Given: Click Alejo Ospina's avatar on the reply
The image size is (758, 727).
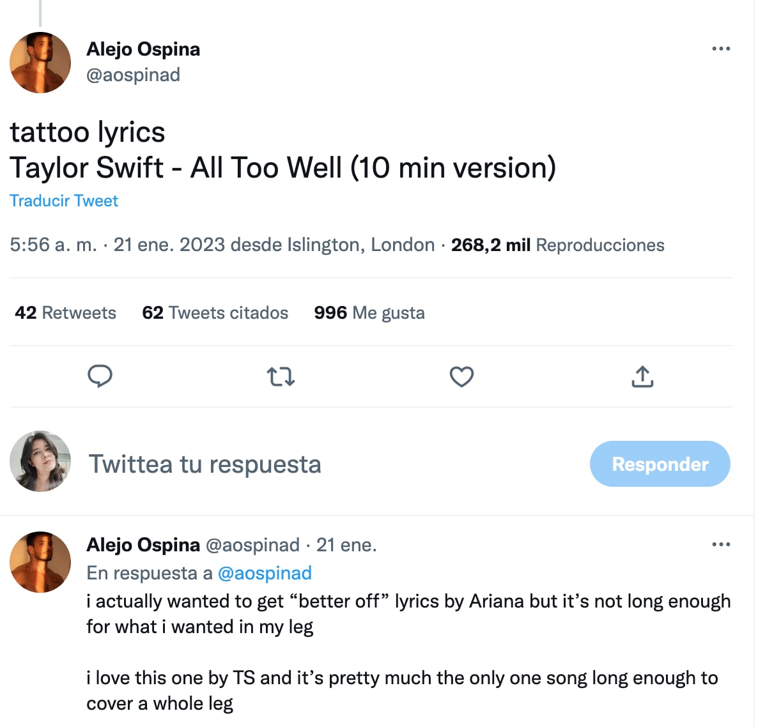Looking at the screenshot, I should (x=40, y=562).
